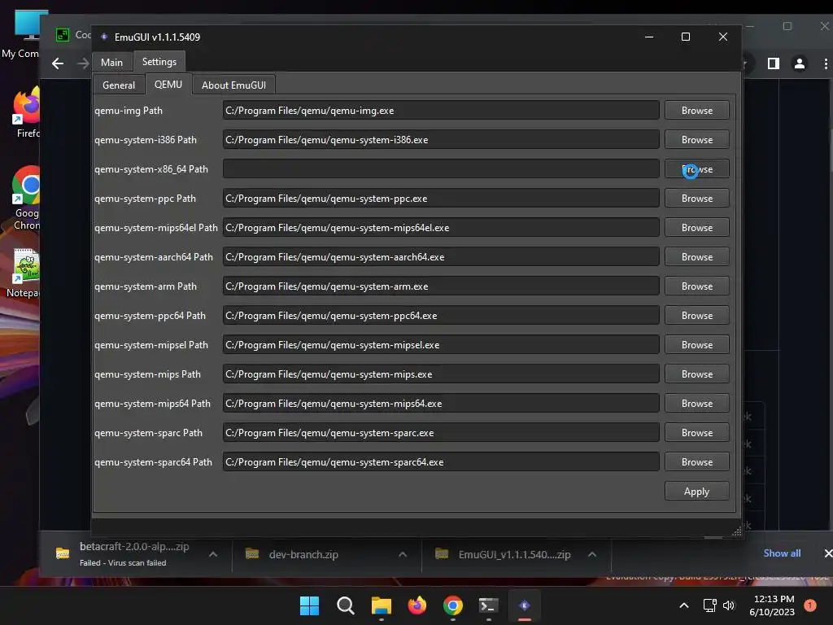Browse for qemu-system-sparc64 path
The height and width of the screenshot is (625, 833).
click(x=697, y=462)
